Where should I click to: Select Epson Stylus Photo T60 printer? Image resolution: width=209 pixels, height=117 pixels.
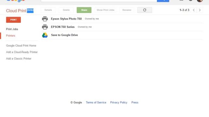coord(122,19)
